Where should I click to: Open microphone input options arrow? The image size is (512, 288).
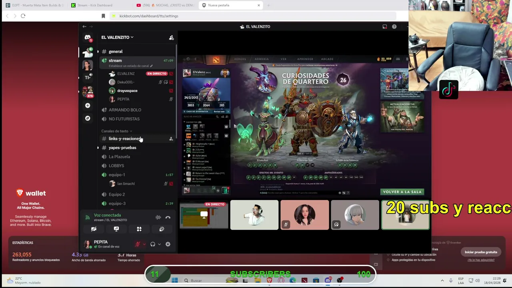144,244
